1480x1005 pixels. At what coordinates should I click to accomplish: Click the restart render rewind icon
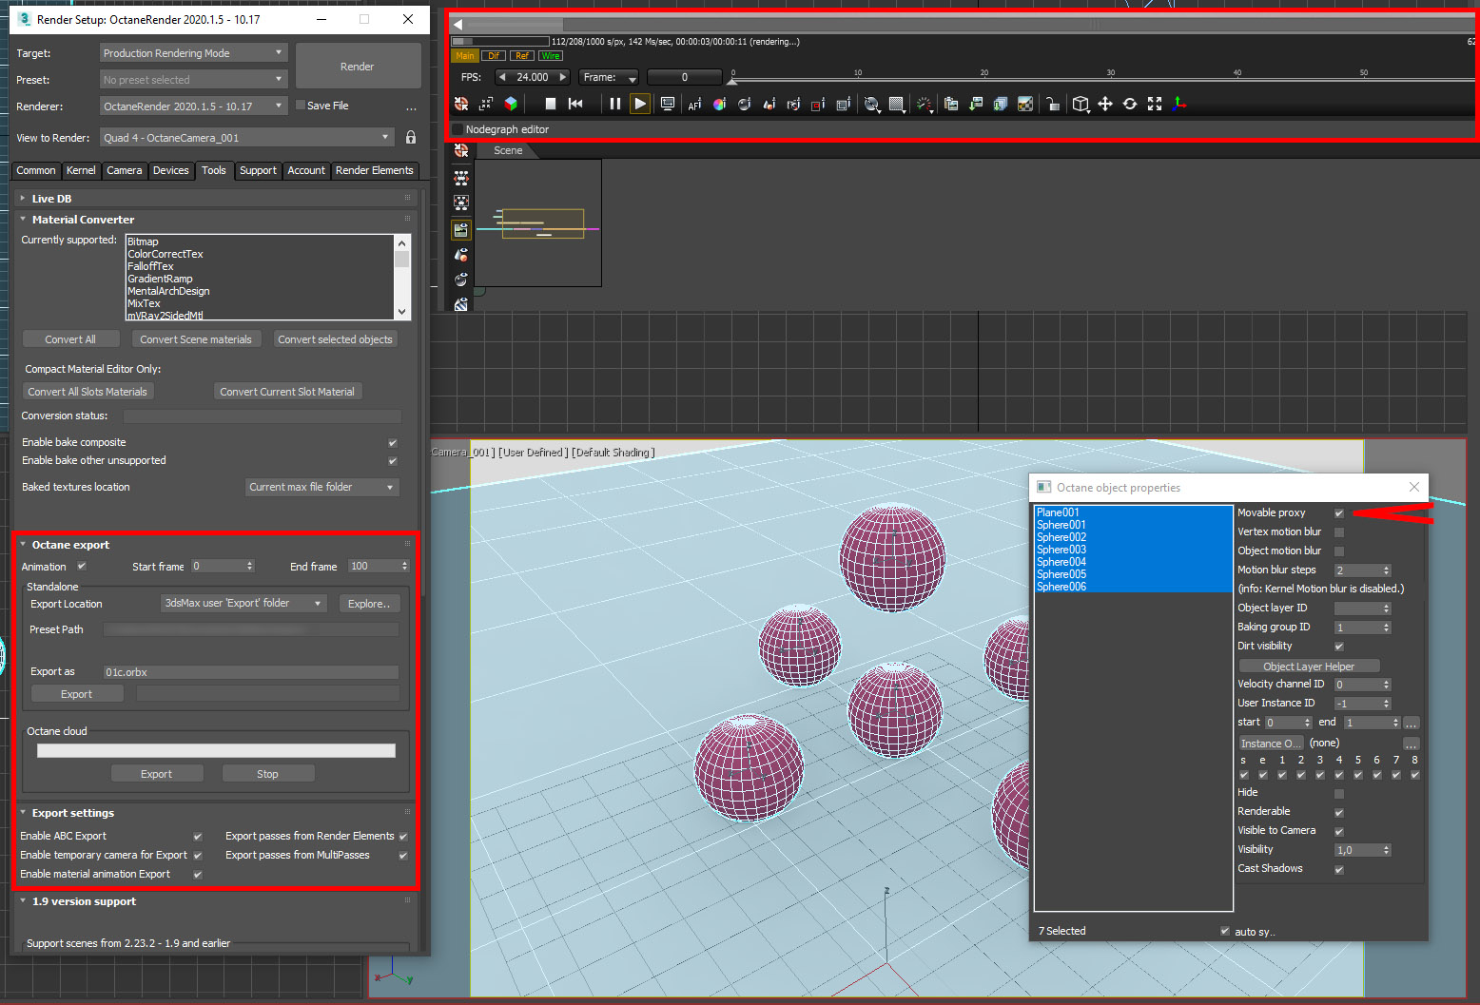click(575, 104)
